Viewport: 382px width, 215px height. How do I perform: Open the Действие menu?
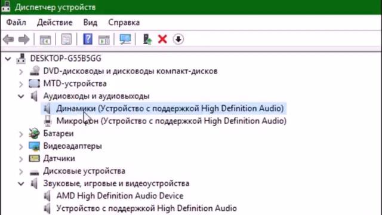pyautogui.click(x=54, y=23)
